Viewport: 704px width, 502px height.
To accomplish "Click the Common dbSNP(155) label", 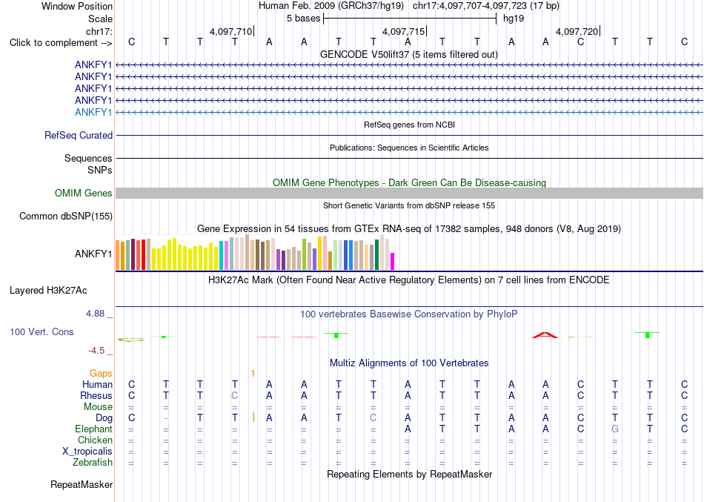I will pyautogui.click(x=65, y=217).
